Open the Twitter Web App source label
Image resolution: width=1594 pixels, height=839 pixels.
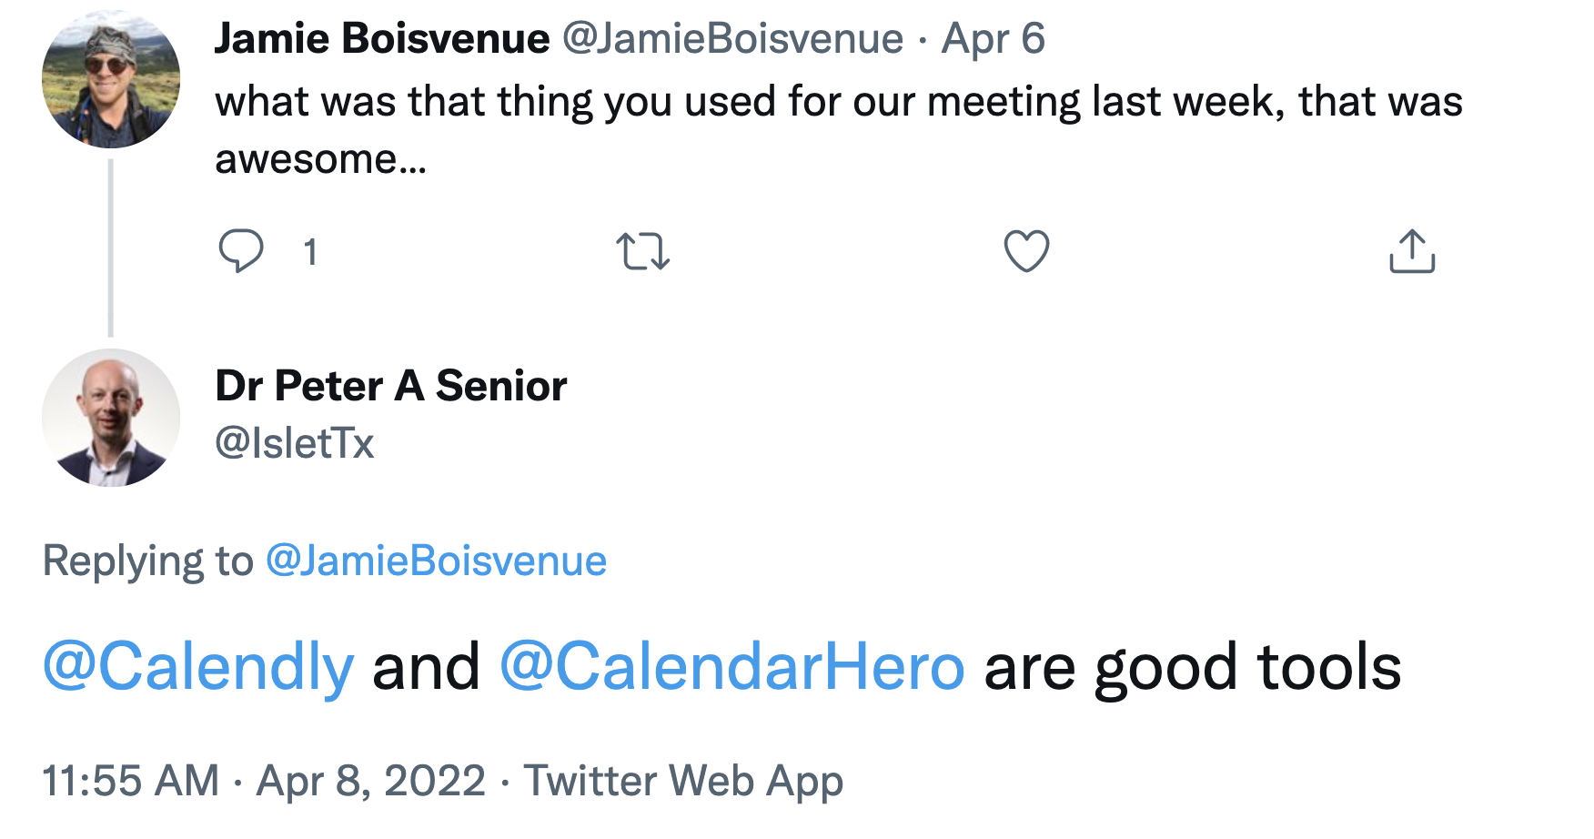(x=683, y=781)
